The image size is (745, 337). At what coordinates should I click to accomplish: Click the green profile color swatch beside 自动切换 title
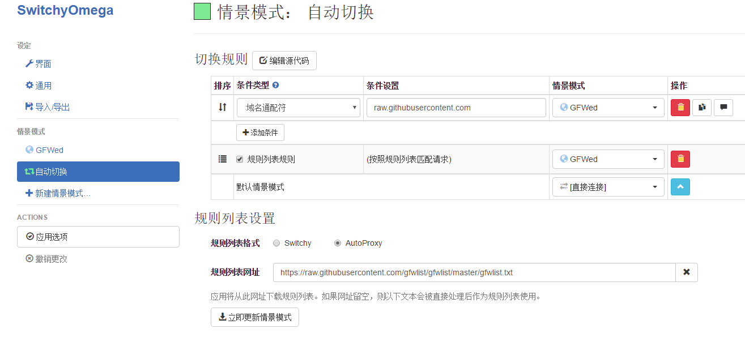[201, 11]
